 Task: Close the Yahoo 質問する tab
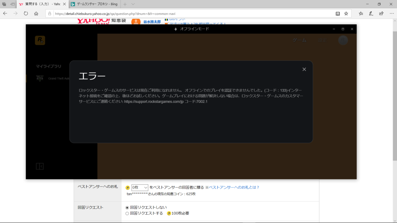(x=64, y=4)
